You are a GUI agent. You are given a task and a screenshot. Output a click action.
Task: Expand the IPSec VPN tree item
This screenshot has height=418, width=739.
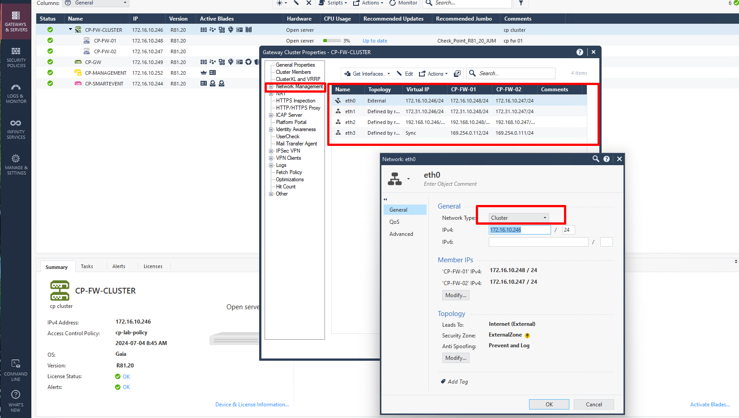point(271,151)
